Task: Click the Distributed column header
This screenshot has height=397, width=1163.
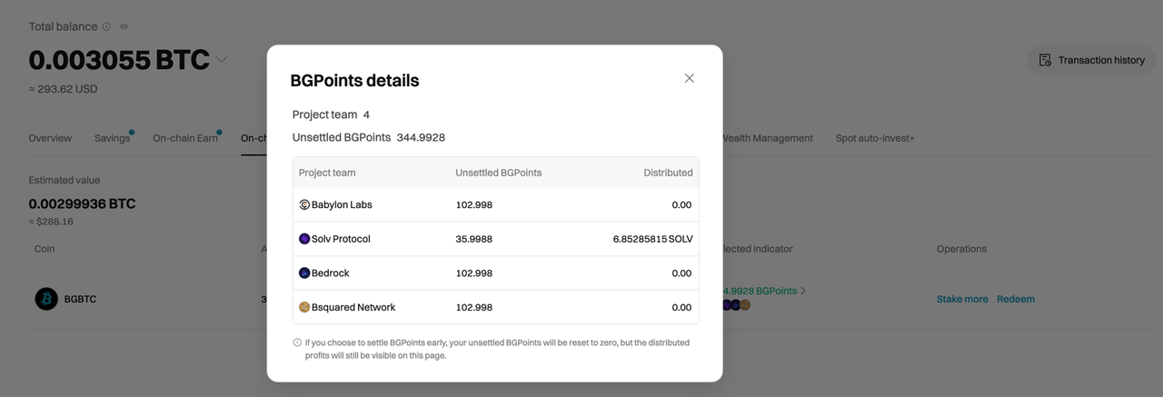Action: click(x=668, y=173)
